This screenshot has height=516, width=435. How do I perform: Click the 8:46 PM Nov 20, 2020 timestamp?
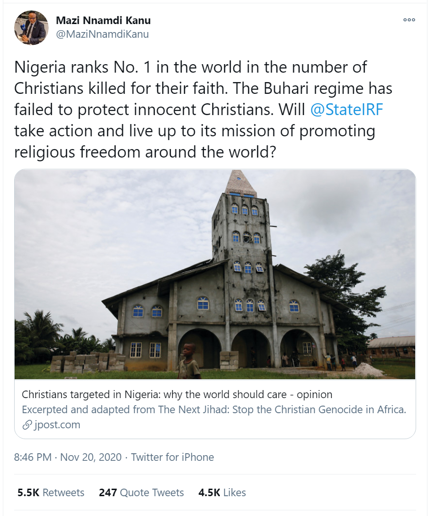point(68,457)
